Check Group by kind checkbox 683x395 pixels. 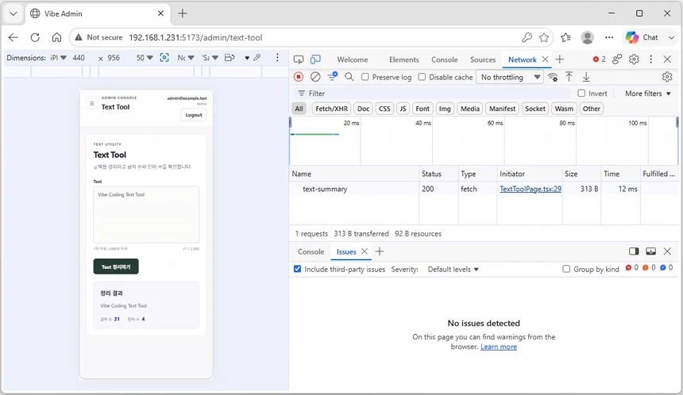[566, 269]
